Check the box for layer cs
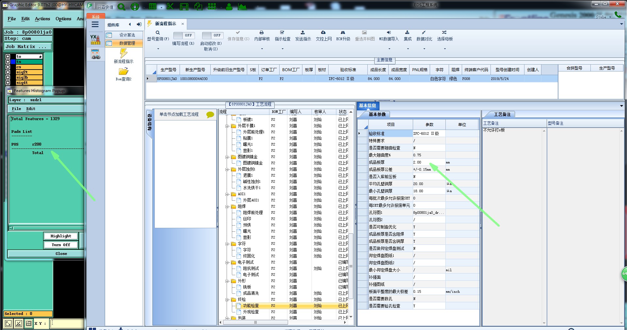627x330 pixels. pyautogui.click(x=8, y=67)
